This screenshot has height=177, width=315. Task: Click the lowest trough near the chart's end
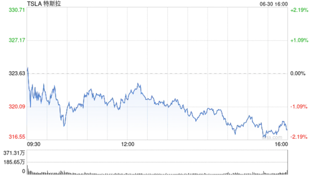pos(264,136)
